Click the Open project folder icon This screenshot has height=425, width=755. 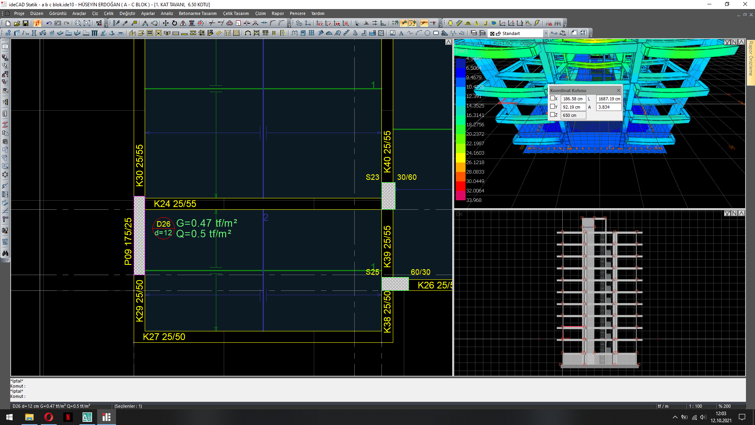pos(17,23)
